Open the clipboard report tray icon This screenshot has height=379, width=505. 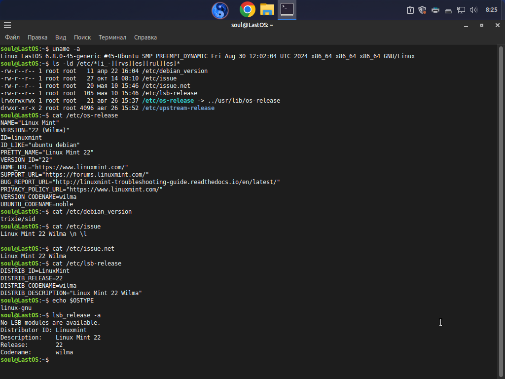[x=410, y=10]
